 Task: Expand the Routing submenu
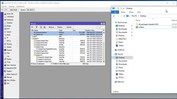click(x=9, y=44)
